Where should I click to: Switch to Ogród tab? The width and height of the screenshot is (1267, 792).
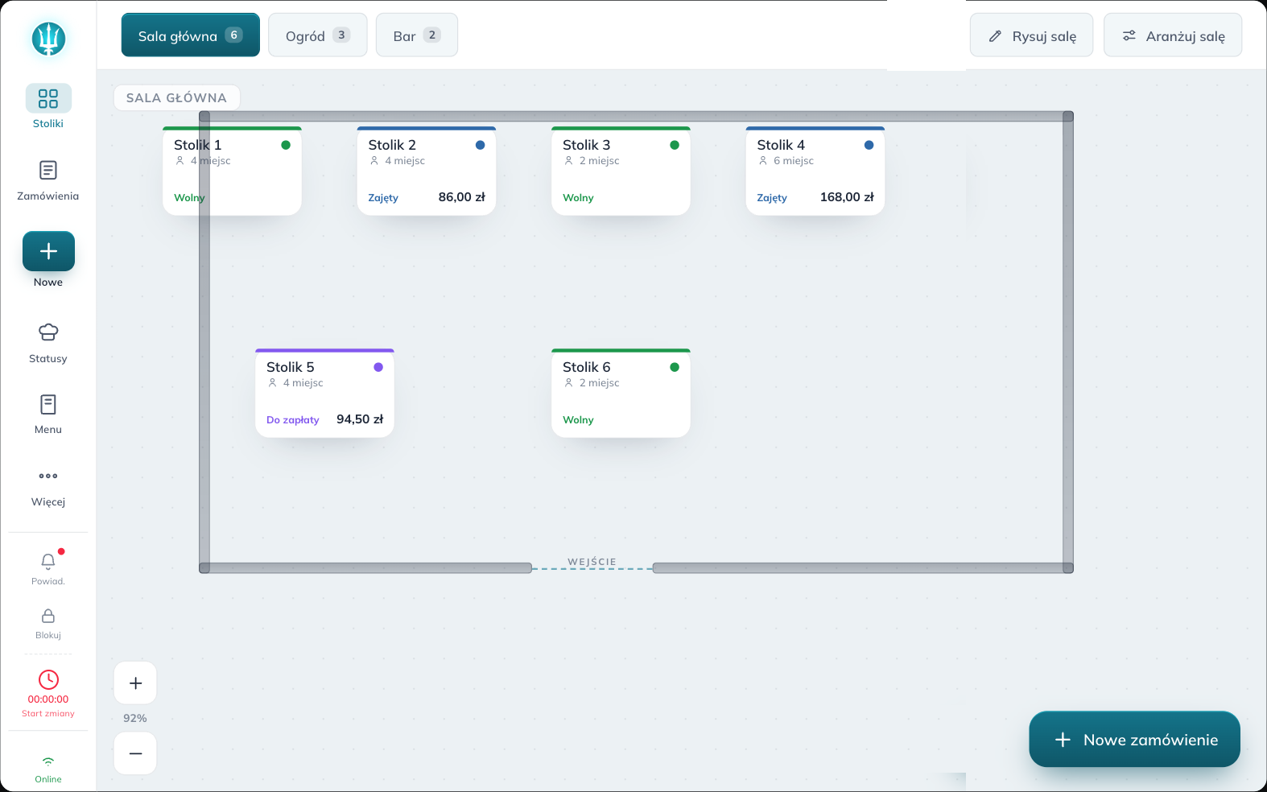(318, 35)
